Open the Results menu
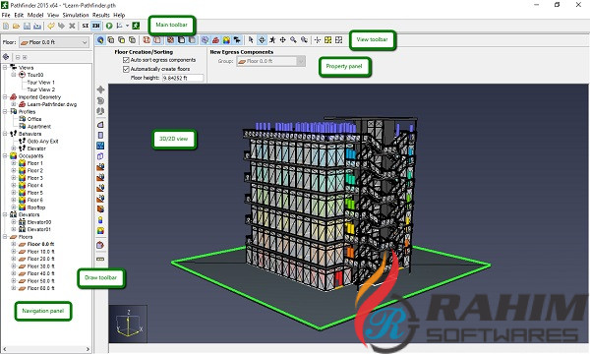This screenshot has height=354, width=590. pyautogui.click(x=101, y=15)
